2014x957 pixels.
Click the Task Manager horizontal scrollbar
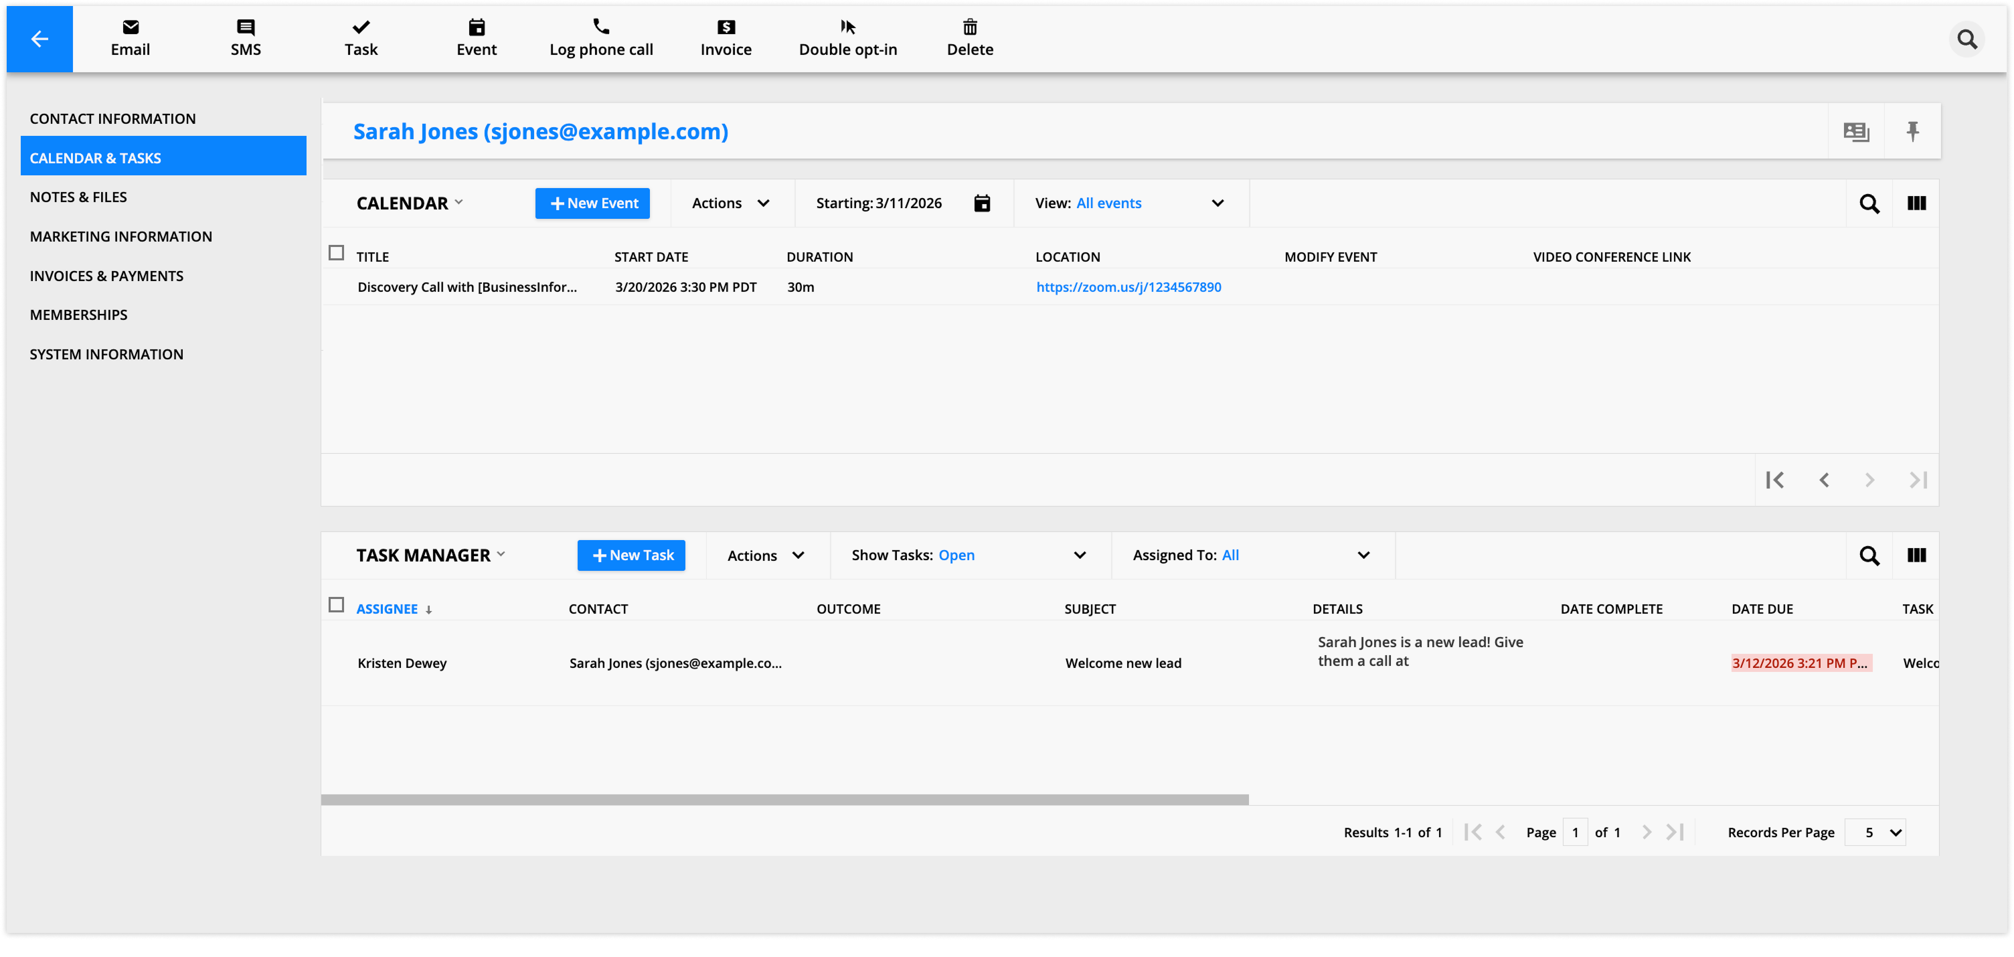[x=784, y=799]
